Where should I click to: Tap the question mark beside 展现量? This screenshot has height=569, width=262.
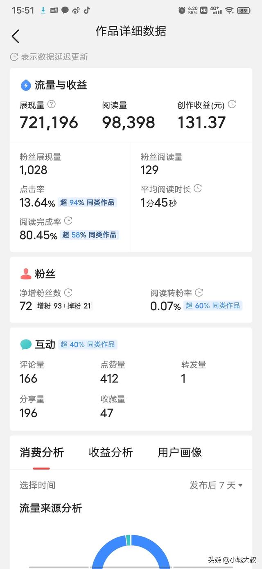tap(51, 104)
